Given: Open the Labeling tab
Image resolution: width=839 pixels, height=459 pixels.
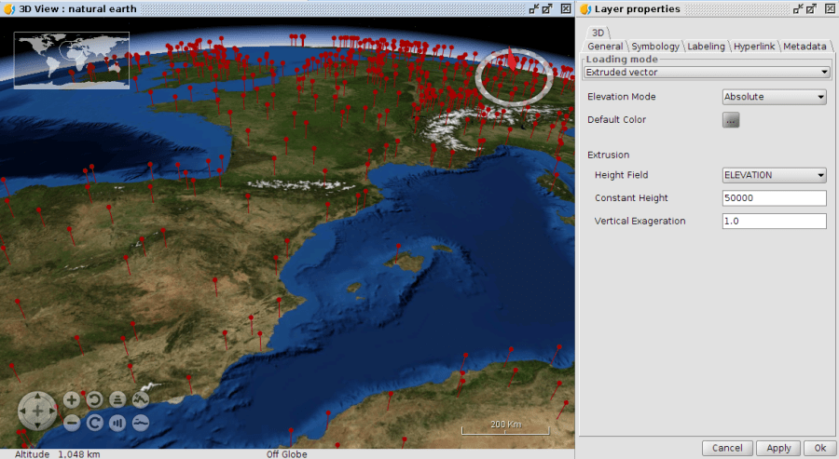Looking at the screenshot, I should [706, 47].
